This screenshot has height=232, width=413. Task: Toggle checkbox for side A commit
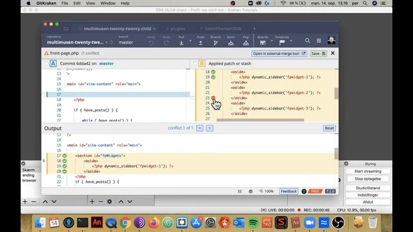tap(46, 63)
